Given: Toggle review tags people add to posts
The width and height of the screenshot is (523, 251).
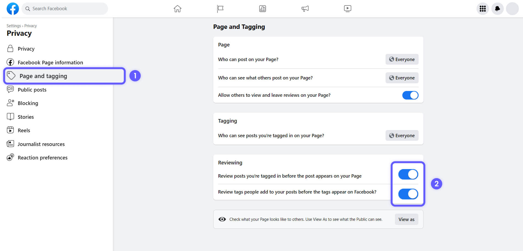Looking at the screenshot, I should pos(408,194).
